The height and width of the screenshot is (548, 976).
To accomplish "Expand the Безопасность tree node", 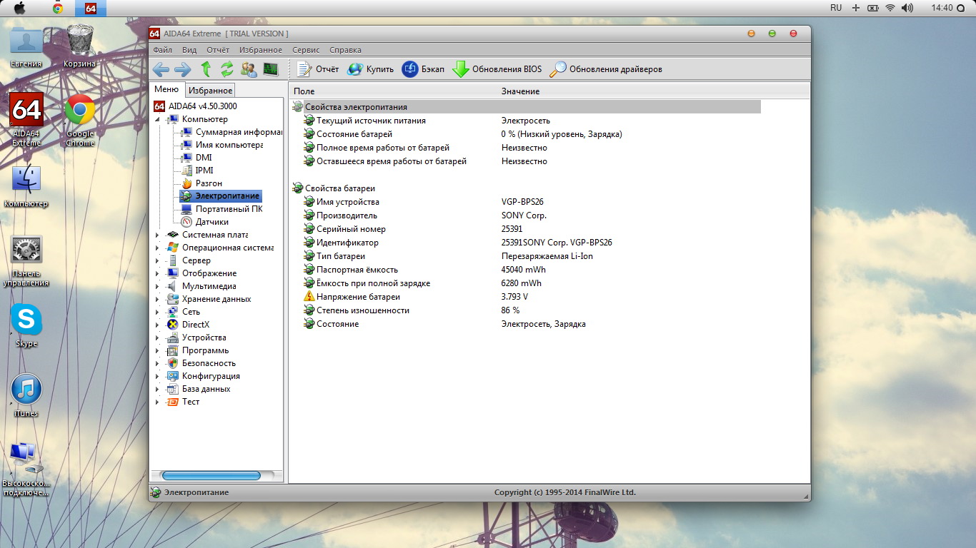I will click(158, 363).
